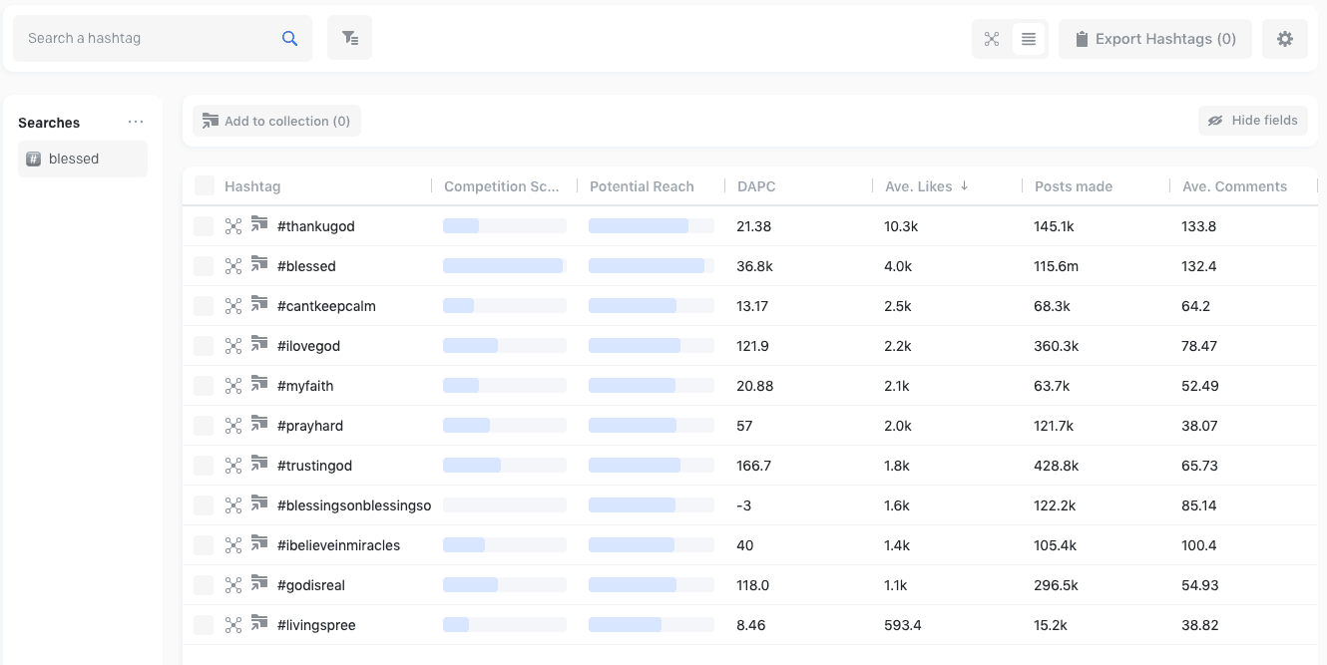Screen dimensions: 1327x665
Task: Switch to graph network view icon
Action: (x=992, y=39)
